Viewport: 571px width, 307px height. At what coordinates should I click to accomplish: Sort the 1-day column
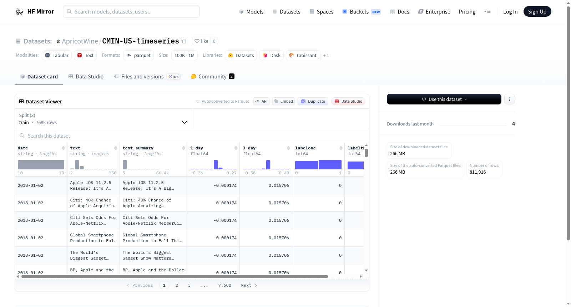click(236, 148)
